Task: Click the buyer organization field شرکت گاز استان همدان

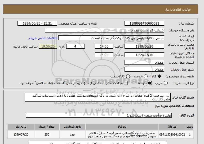Action: (x=105, y=30)
